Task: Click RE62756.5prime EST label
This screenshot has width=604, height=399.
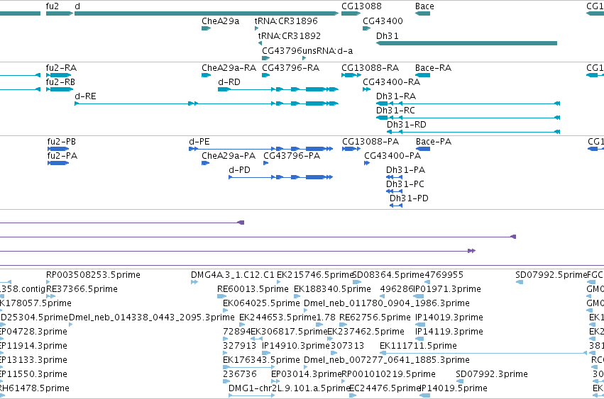Action: coord(375,317)
